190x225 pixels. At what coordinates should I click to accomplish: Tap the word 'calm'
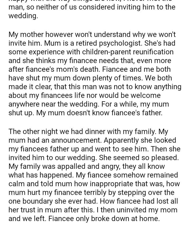coord(17,184)
